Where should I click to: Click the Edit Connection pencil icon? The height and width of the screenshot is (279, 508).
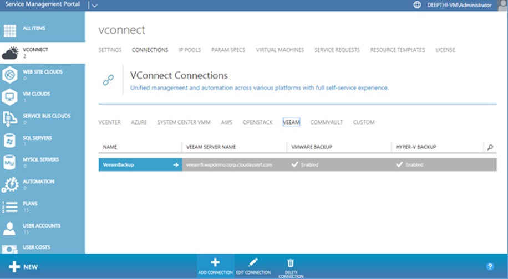253,262
